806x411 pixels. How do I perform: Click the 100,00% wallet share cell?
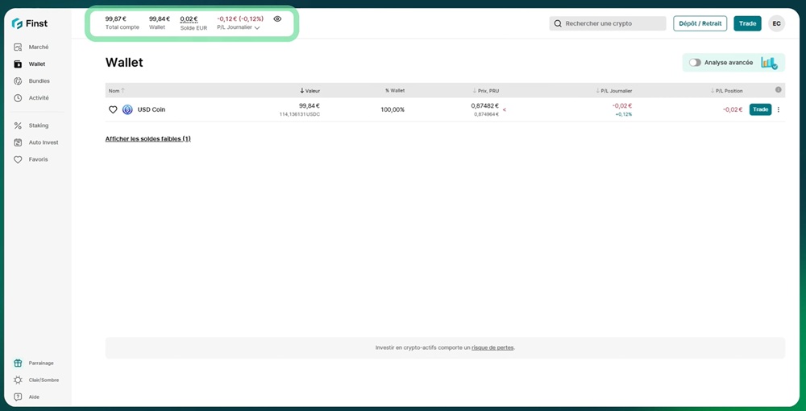(x=393, y=110)
